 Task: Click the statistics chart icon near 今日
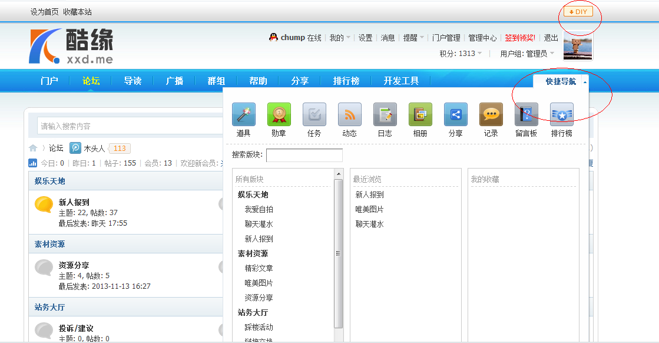coord(32,163)
